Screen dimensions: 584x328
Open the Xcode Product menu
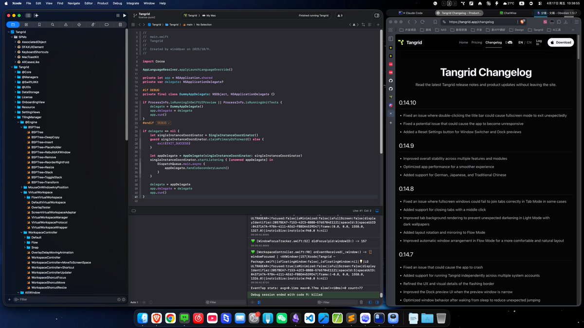[x=103, y=3]
